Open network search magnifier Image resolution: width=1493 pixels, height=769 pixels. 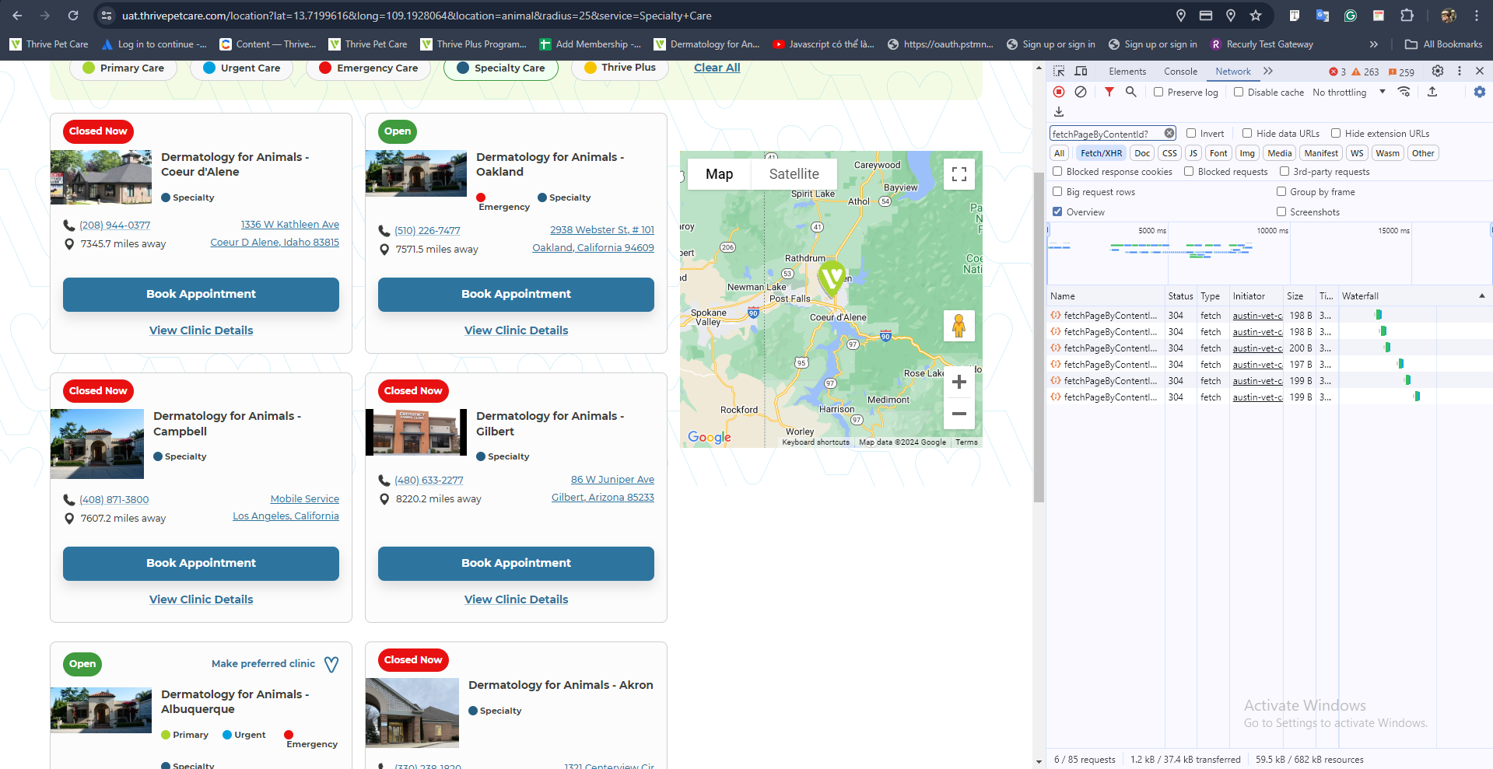[x=1131, y=92]
